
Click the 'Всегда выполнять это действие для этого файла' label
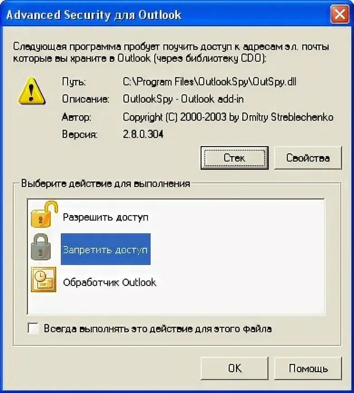coord(157,329)
